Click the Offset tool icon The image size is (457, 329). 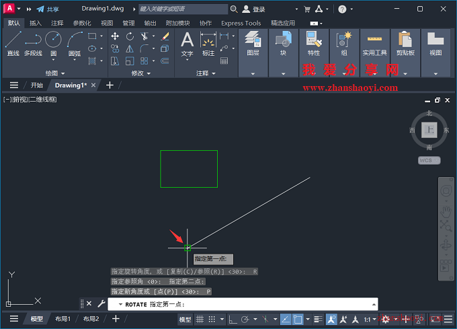(x=165, y=61)
